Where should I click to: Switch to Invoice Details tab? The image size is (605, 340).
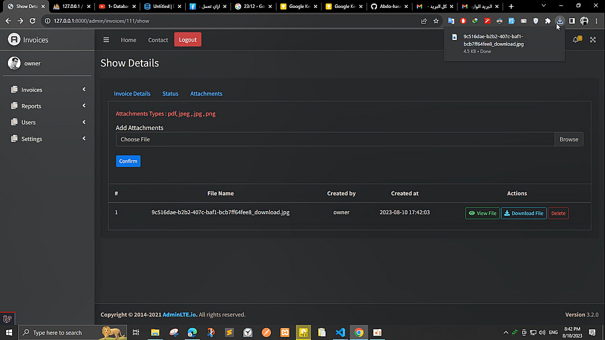[x=132, y=94]
